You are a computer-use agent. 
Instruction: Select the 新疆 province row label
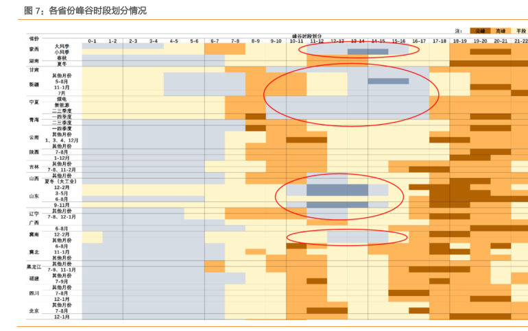(34, 84)
